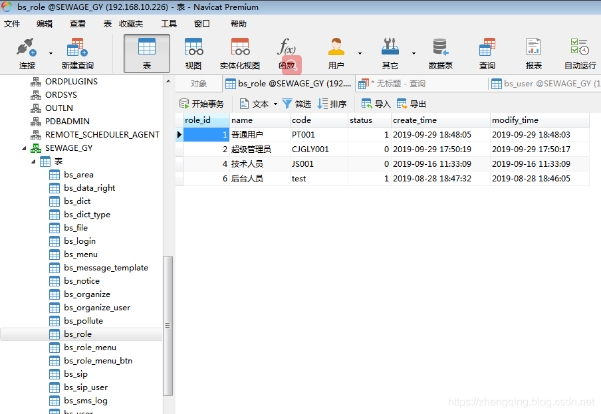Screen dimensions: 601x414
Task: Sort by role_id column header
Action: 206,120
